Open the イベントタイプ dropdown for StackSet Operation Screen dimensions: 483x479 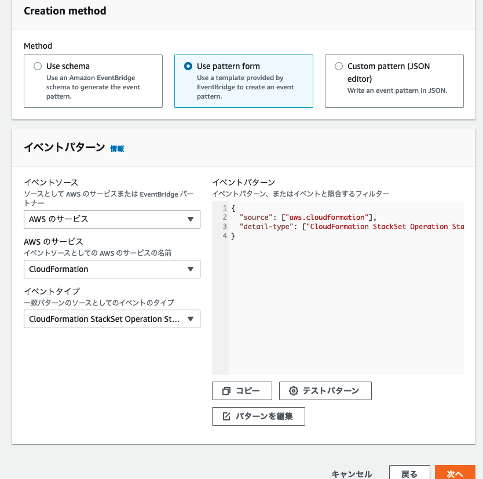point(112,319)
